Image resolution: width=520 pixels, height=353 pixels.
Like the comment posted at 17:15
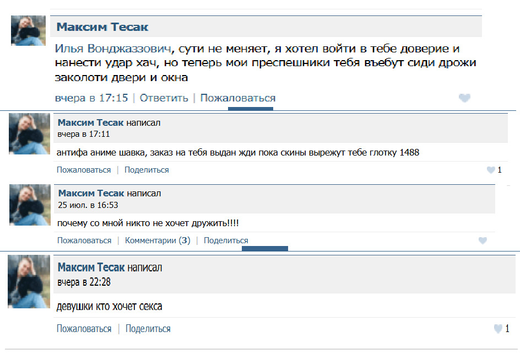(464, 98)
